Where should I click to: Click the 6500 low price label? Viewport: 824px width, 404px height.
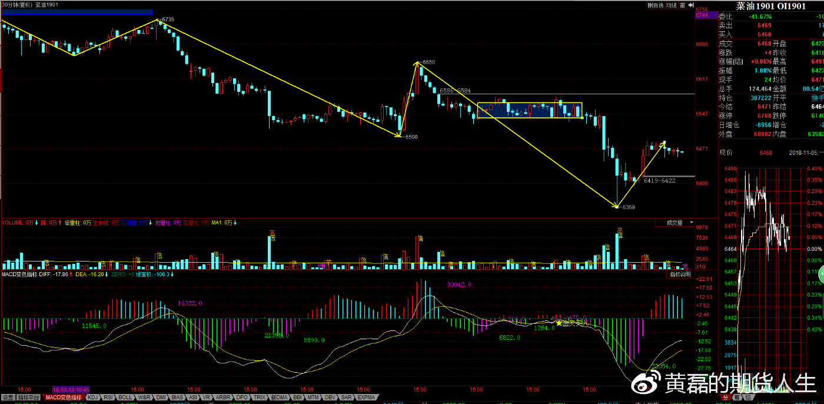click(x=411, y=137)
